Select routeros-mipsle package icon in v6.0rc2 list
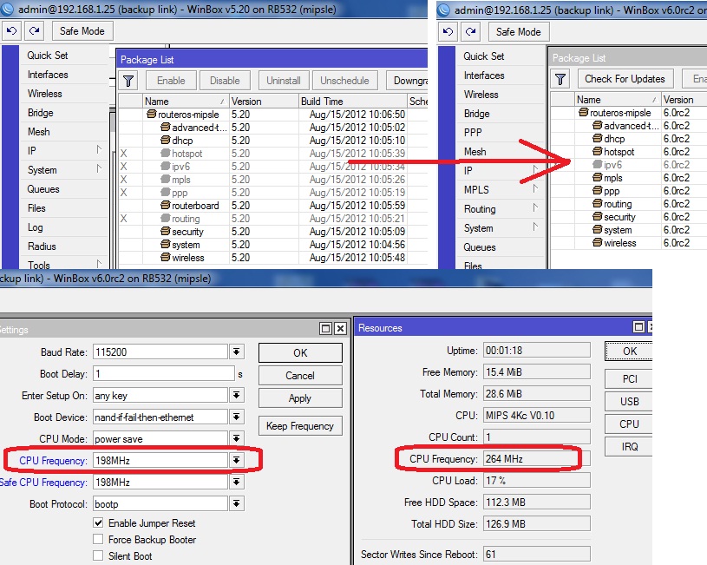The image size is (707, 565). point(584,112)
